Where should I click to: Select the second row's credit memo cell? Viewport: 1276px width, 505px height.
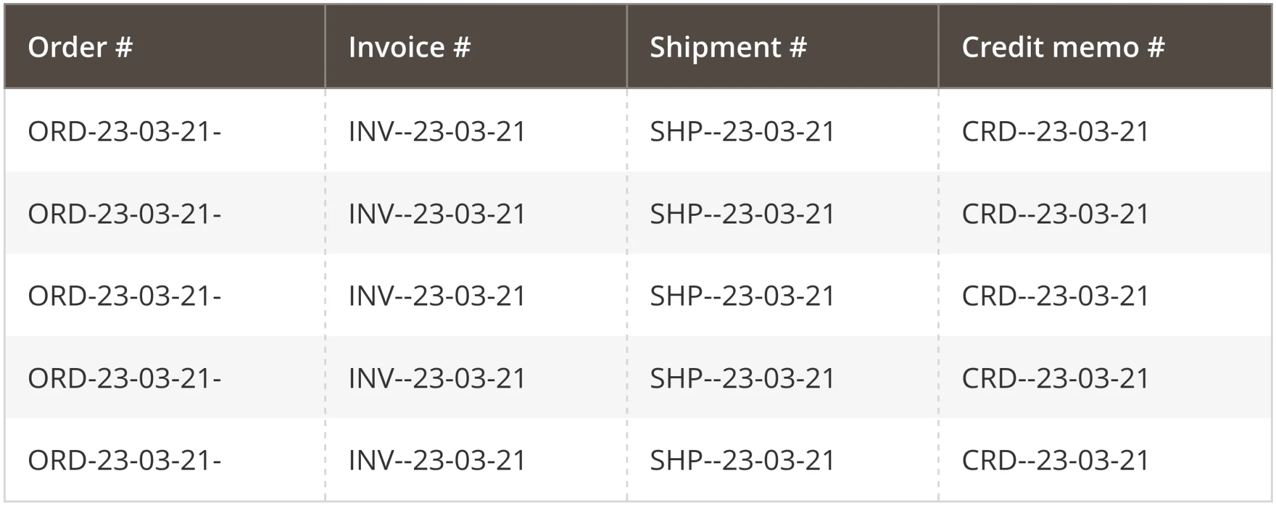tap(1105, 213)
